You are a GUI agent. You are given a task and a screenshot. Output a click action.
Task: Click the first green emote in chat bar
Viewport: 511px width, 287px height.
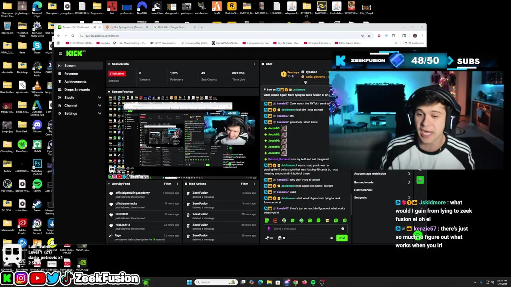click(267, 220)
